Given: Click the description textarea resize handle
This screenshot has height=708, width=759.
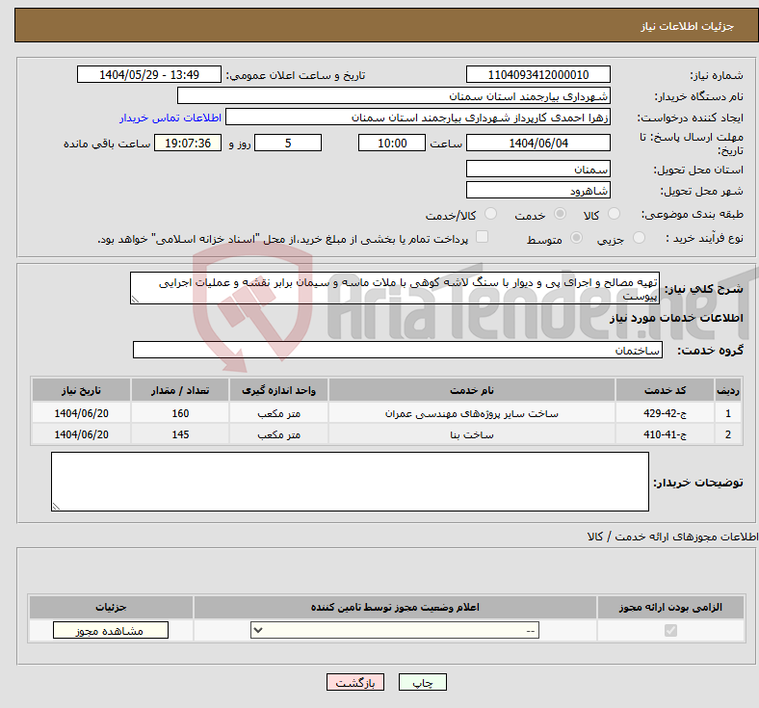Looking at the screenshot, I should click(x=135, y=299).
